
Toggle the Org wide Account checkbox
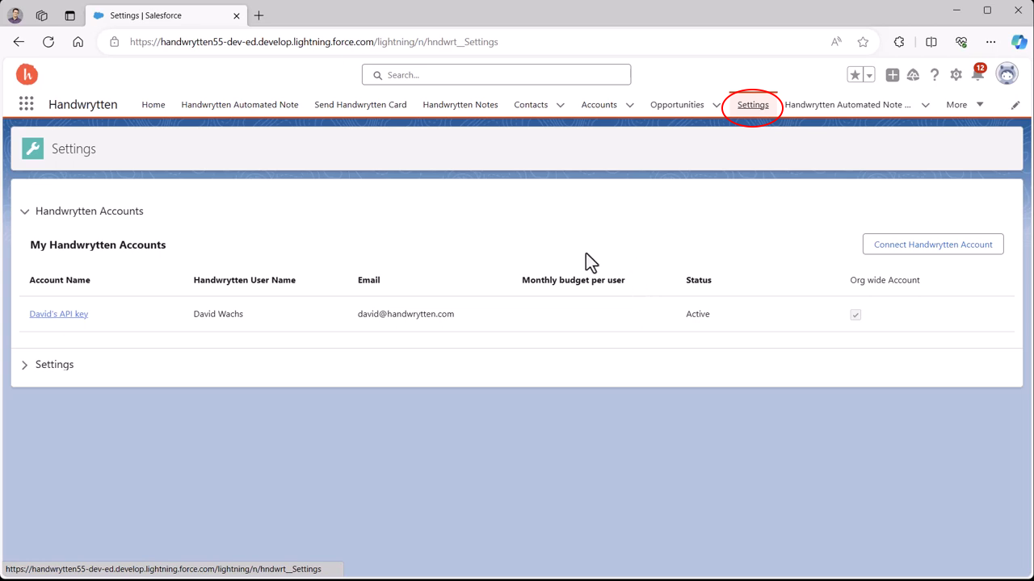pyautogui.click(x=855, y=315)
